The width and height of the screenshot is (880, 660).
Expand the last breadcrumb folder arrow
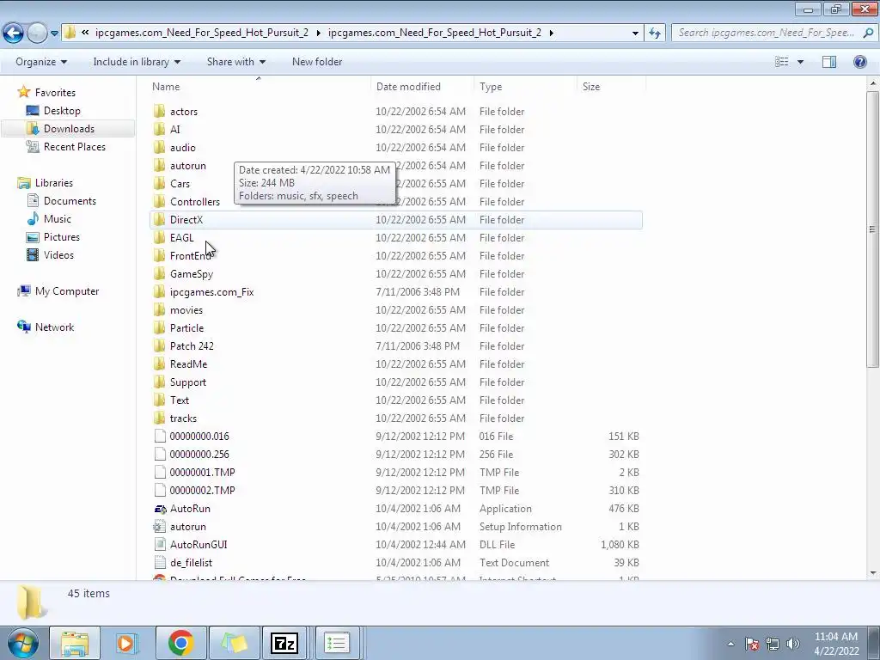tap(552, 33)
